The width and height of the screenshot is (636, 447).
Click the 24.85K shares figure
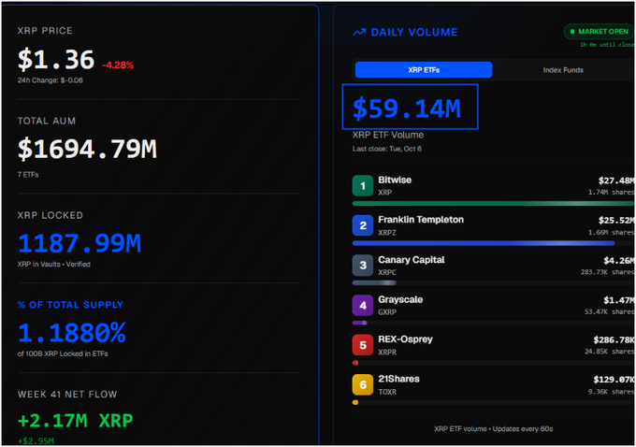pyautogui.click(x=609, y=352)
